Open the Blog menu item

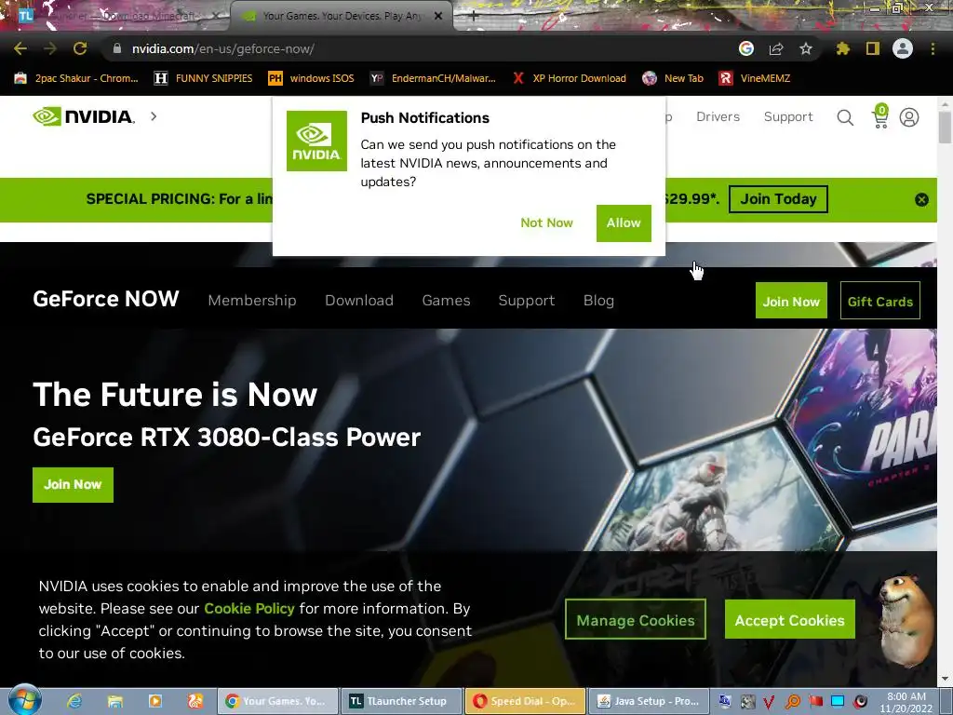click(598, 301)
